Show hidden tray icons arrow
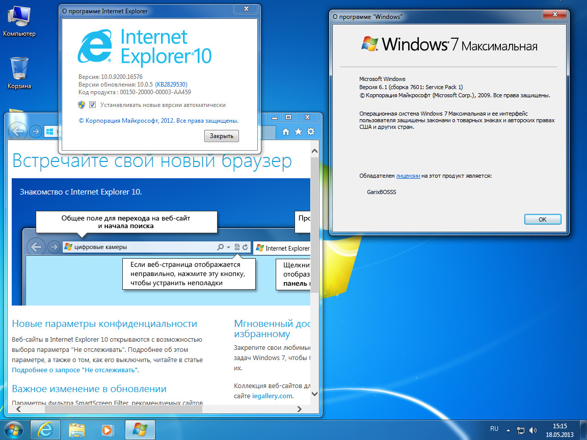This screenshot has height=440, width=587. tap(508, 430)
